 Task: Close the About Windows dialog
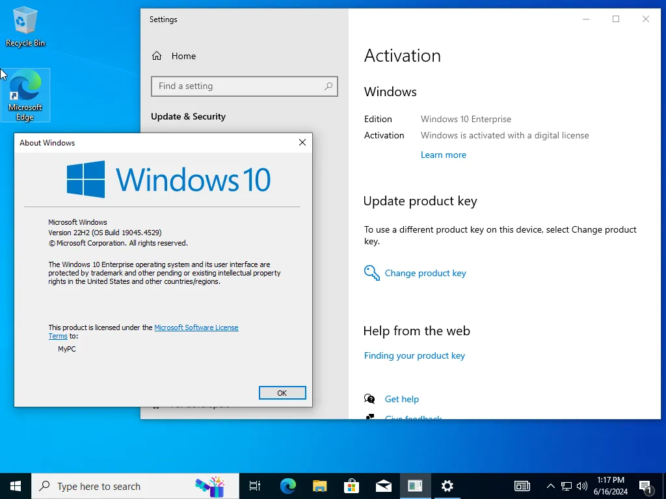point(302,142)
